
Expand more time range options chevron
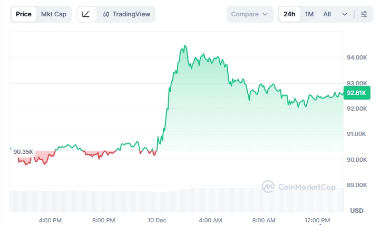pos(345,14)
